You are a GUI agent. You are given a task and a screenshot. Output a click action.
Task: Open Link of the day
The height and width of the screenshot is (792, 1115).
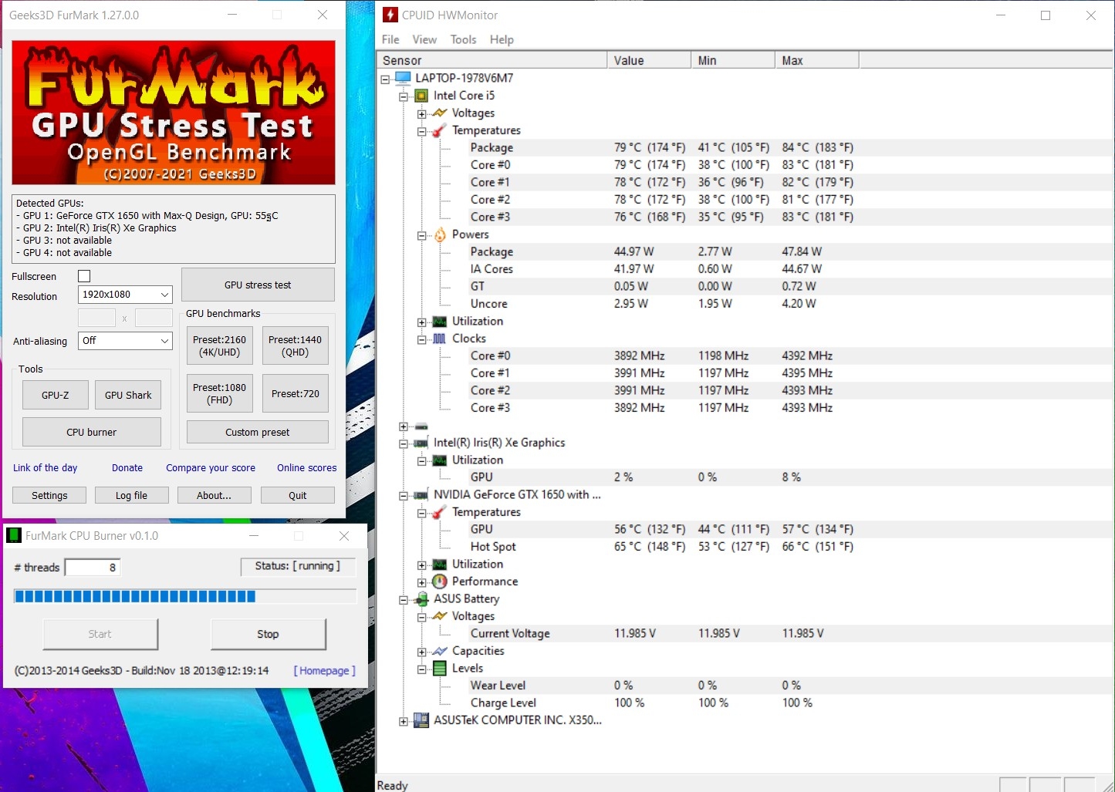(46, 467)
